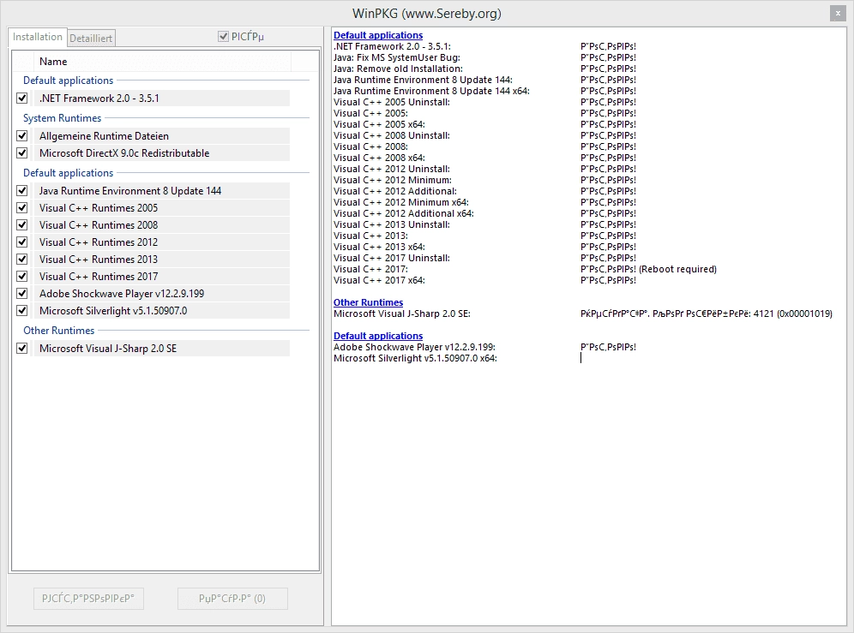Toggle Visual C++ Runtimes 2005 checkbox

point(21,208)
